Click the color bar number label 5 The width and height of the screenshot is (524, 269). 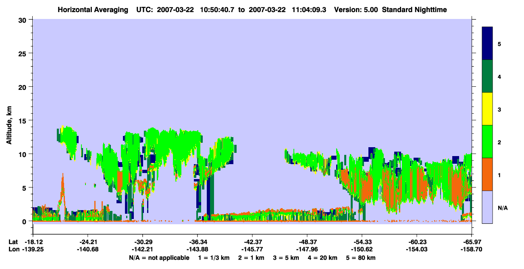pos(499,44)
